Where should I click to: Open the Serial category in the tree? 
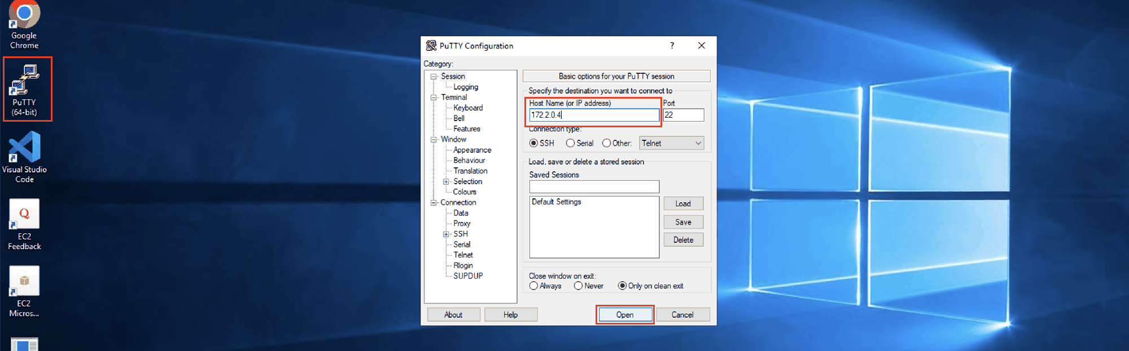point(462,245)
